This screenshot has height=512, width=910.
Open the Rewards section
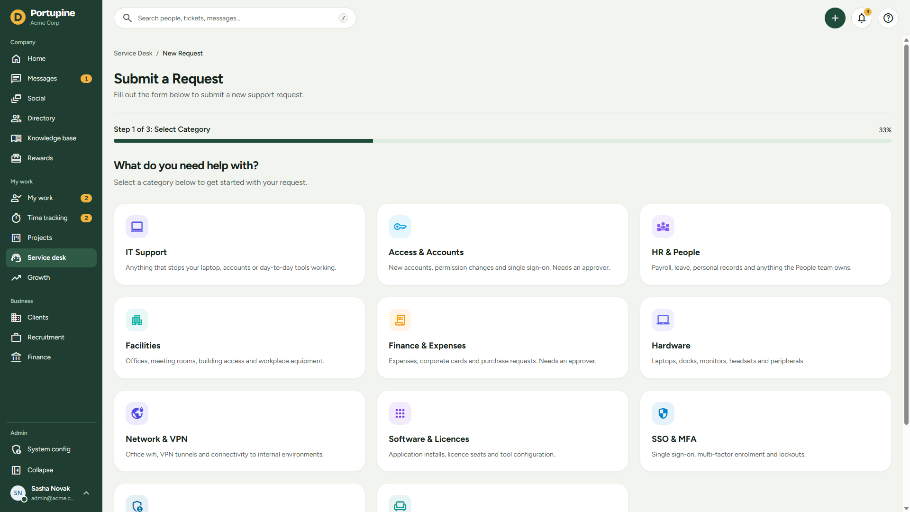click(x=51, y=158)
